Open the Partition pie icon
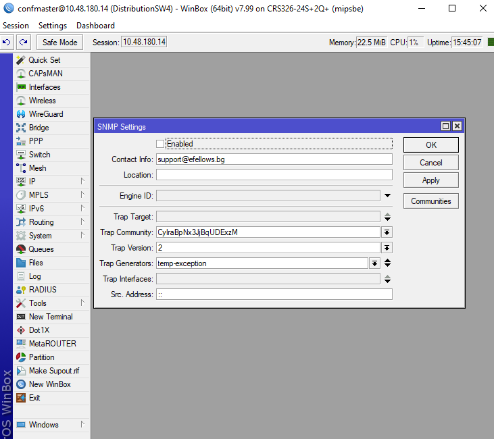The width and height of the screenshot is (494, 439). tap(21, 357)
